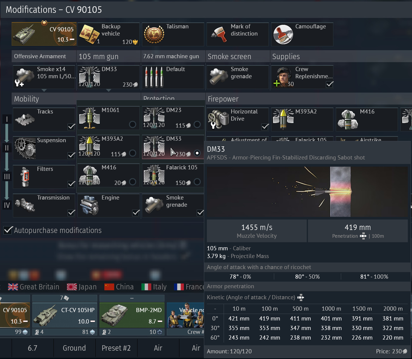The image size is (412, 359).
Task: Expand the DM33 ammo dropdown arrow
Action: [x=109, y=90]
